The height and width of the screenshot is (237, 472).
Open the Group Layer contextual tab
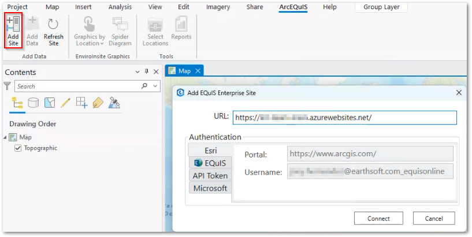click(381, 7)
